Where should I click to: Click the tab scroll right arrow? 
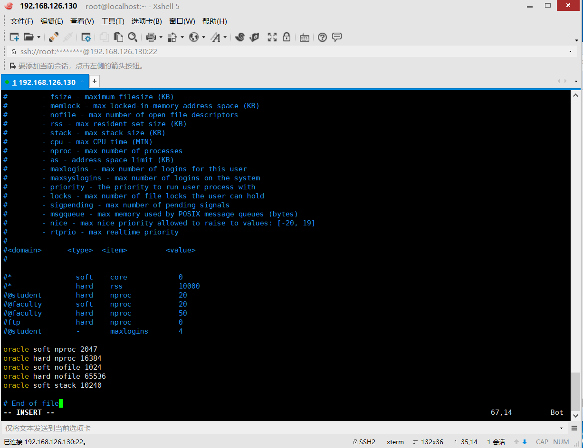pos(565,81)
